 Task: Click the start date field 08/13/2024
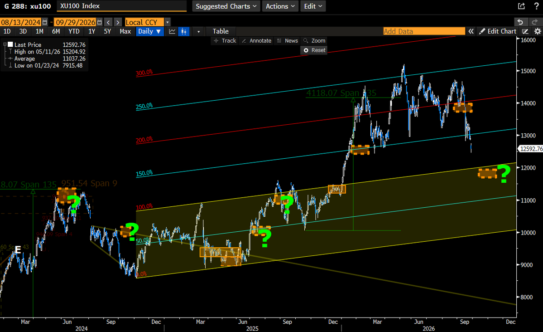pyautogui.click(x=20, y=22)
